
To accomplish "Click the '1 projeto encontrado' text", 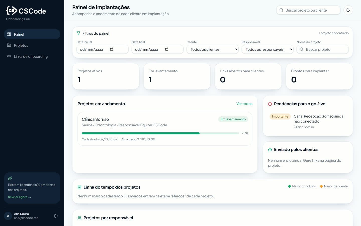I will pos(334,33).
